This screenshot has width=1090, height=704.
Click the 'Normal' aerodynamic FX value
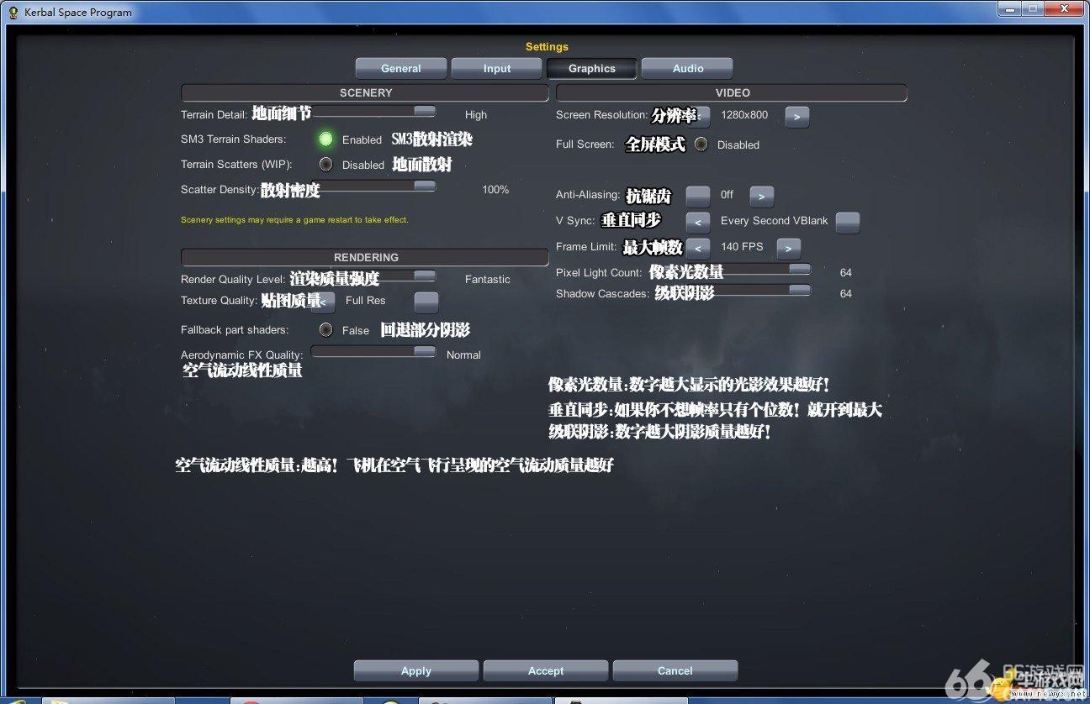(463, 355)
